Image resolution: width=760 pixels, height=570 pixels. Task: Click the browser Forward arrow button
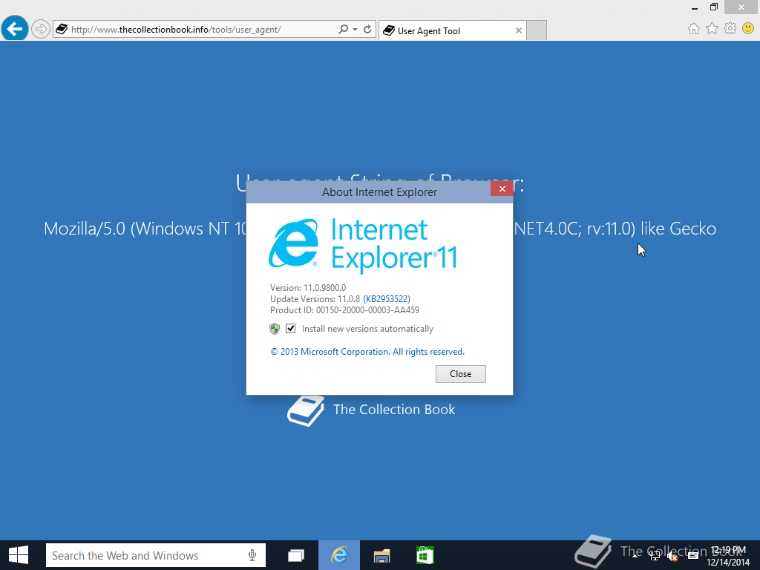pos(41,29)
